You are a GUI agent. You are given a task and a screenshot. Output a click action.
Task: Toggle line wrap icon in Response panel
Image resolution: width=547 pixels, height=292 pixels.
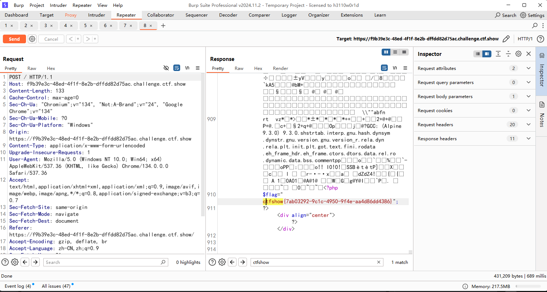tap(384, 68)
